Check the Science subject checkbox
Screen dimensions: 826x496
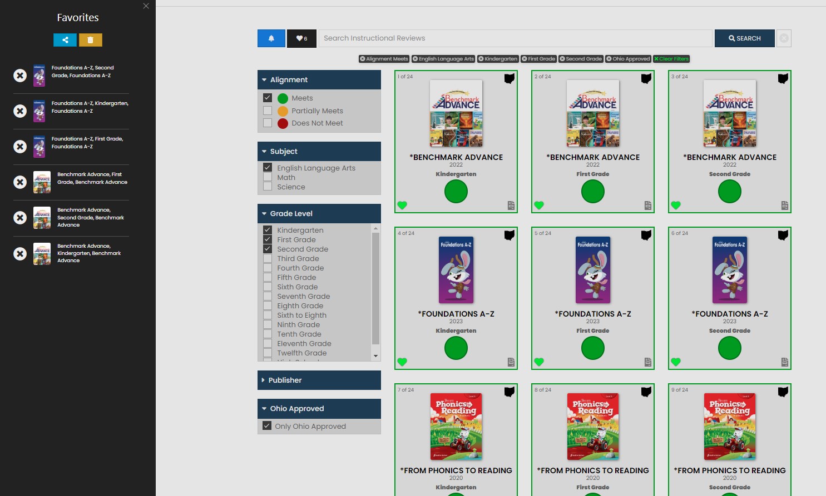point(268,187)
